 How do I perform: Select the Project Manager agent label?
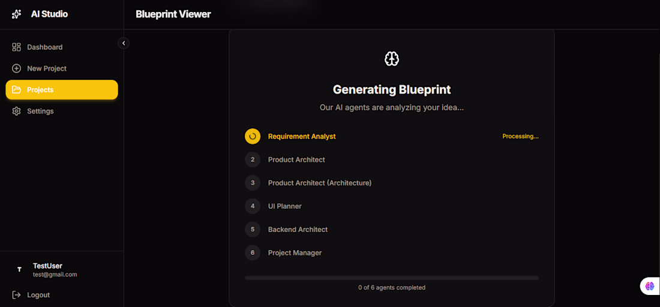point(295,253)
